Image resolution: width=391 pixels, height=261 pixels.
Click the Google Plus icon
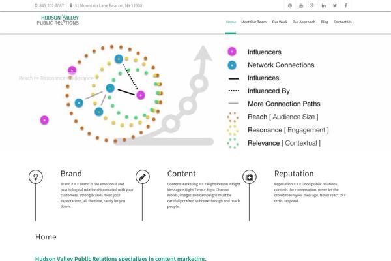tap(312, 5)
